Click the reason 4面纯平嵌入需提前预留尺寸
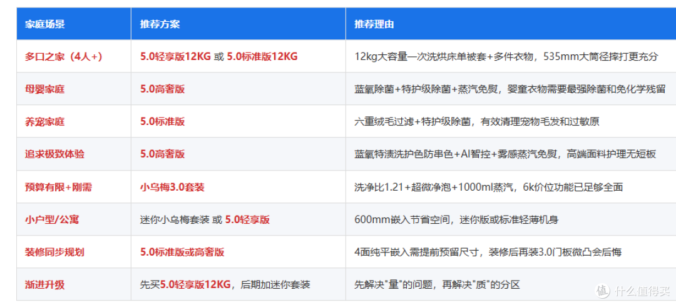The width and height of the screenshot is (676, 305). pos(488,252)
